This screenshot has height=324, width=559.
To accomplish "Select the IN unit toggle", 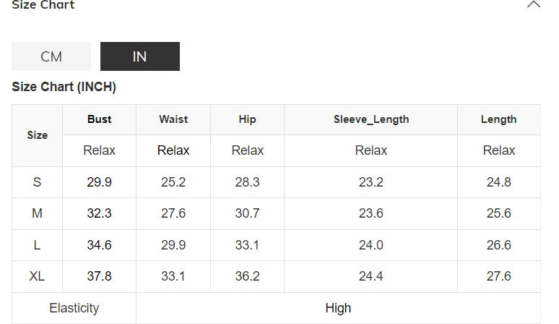I will pos(139,56).
